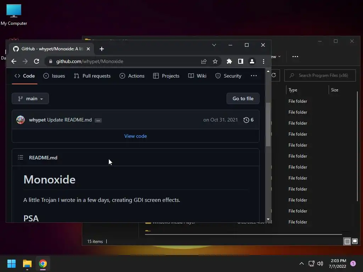363x272 pixels.
Task: Go back in Chrome browser
Action: [x=14, y=61]
